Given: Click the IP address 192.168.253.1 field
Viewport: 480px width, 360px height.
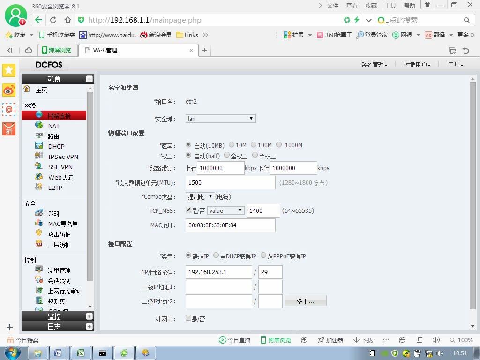Looking at the screenshot, I should pos(218,272).
